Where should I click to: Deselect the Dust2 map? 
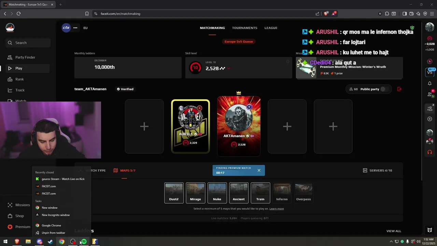(174, 193)
